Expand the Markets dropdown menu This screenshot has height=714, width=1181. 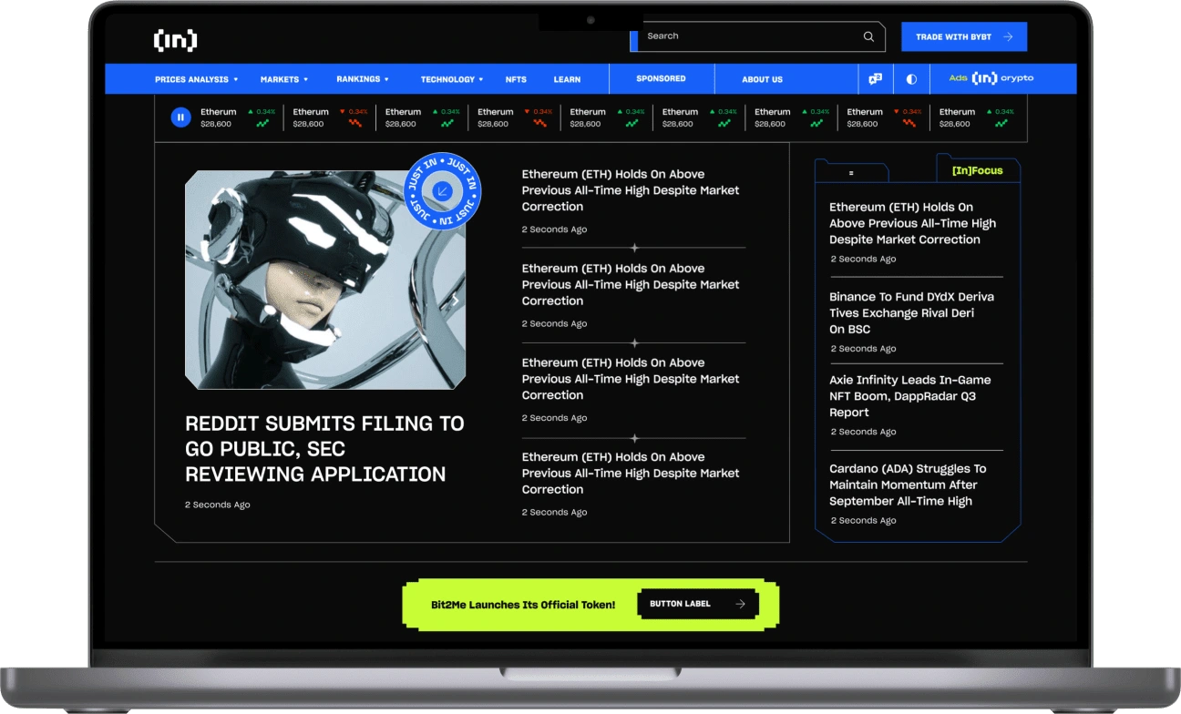pos(284,79)
